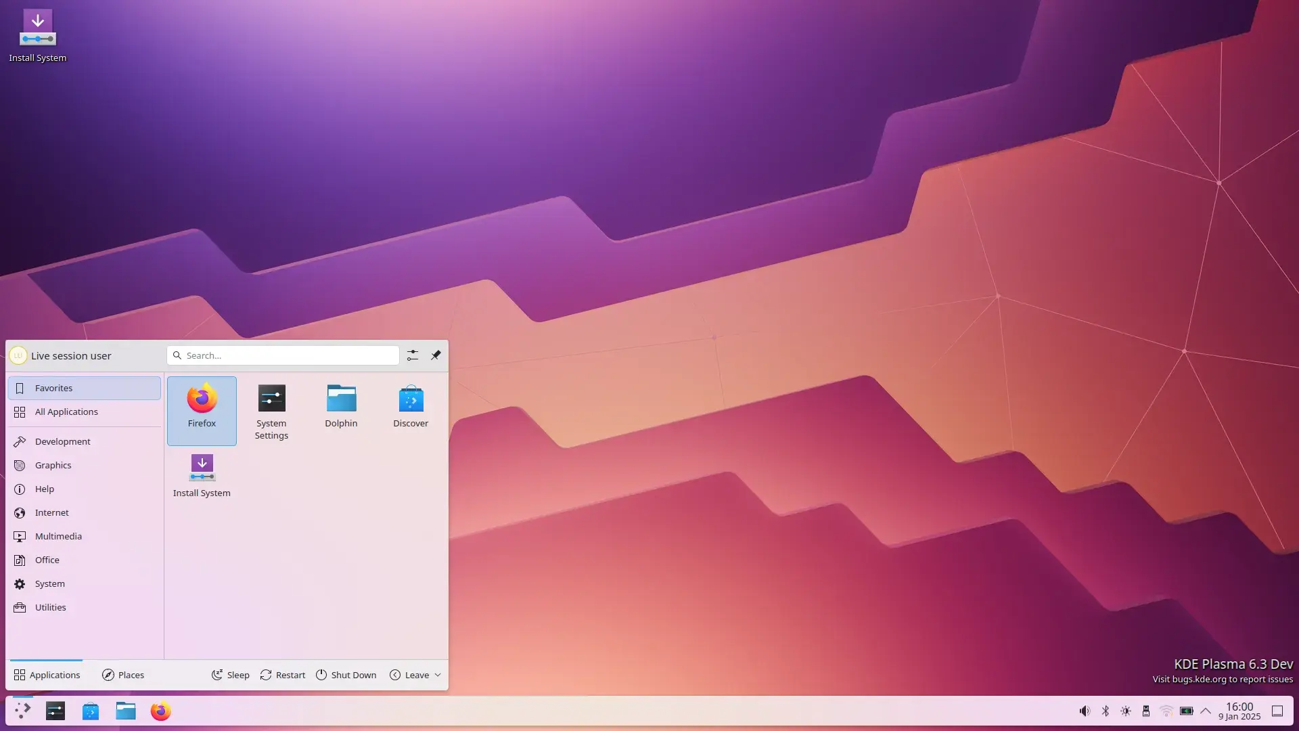The image size is (1299, 731).
Task: Click Install System icon in favorites
Action: [x=201, y=474]
